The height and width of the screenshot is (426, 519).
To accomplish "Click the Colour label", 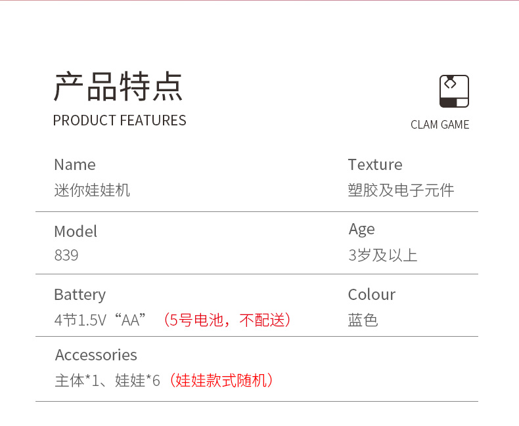I will pyautogui.click(x=372, y=295).
